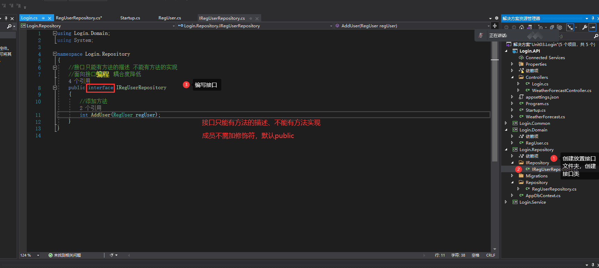Toggle the Preview Selected Items button
The width and height of the screenshot is (599, 268).
click(593, 27)
